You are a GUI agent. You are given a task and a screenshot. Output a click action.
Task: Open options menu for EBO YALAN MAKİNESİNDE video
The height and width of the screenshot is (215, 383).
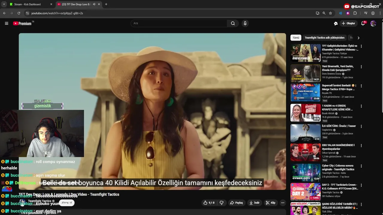click(361, 145)
